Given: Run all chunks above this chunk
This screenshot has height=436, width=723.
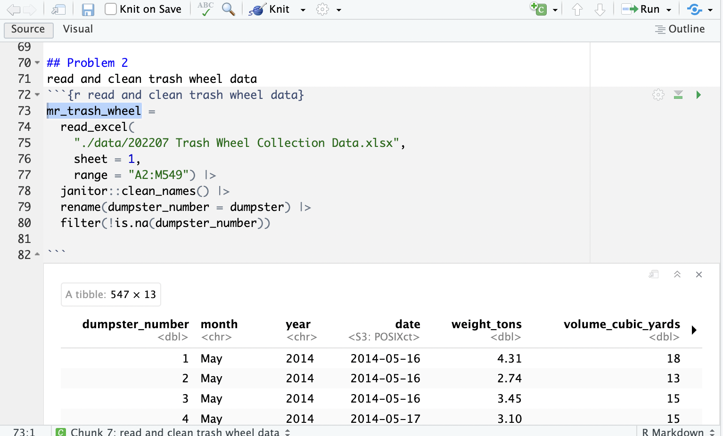Looking at the screenshot, I should click(678, 95).
